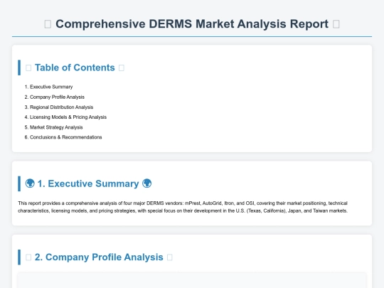Open the Market Strategy Analysis contents link
Viewport: 384px width, 288px height.
point(56,127)
